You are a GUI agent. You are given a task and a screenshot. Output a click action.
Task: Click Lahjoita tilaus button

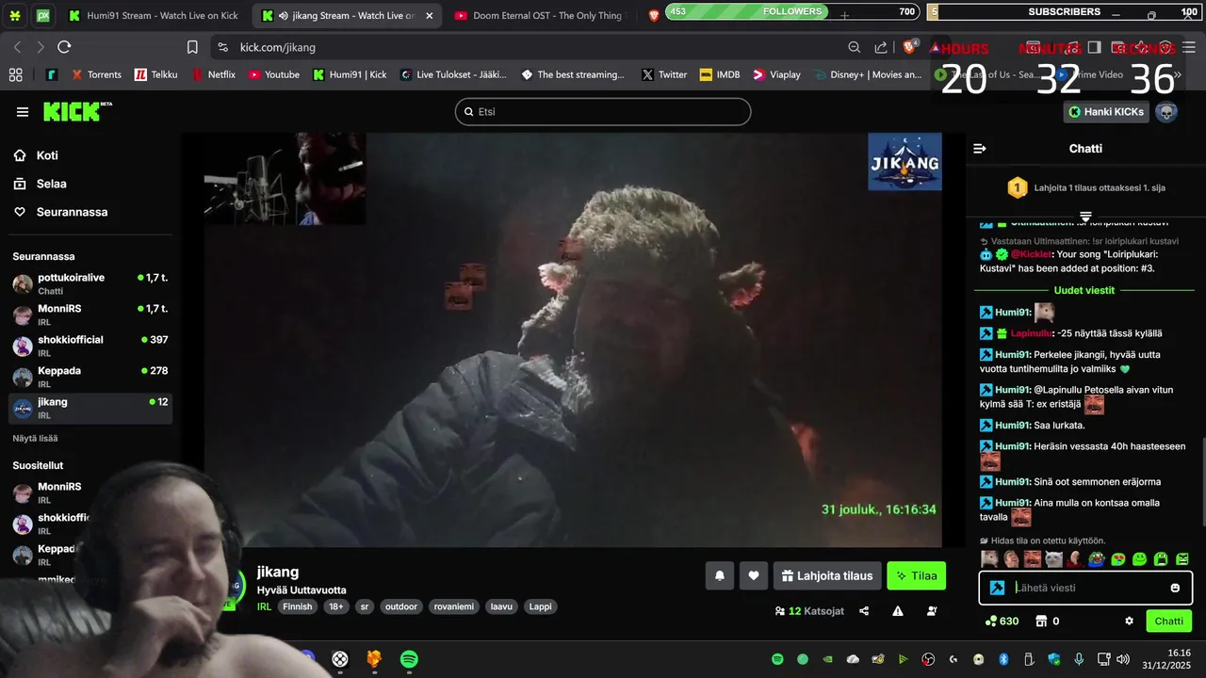pos(827,575)
